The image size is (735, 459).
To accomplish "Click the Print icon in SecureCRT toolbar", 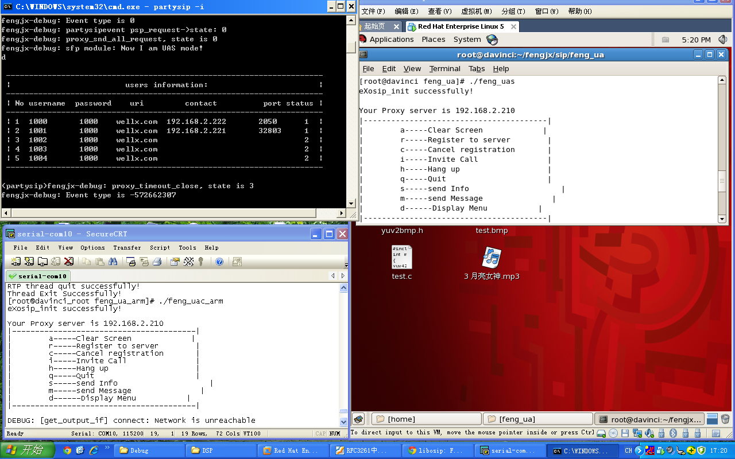I will [157, 262].
